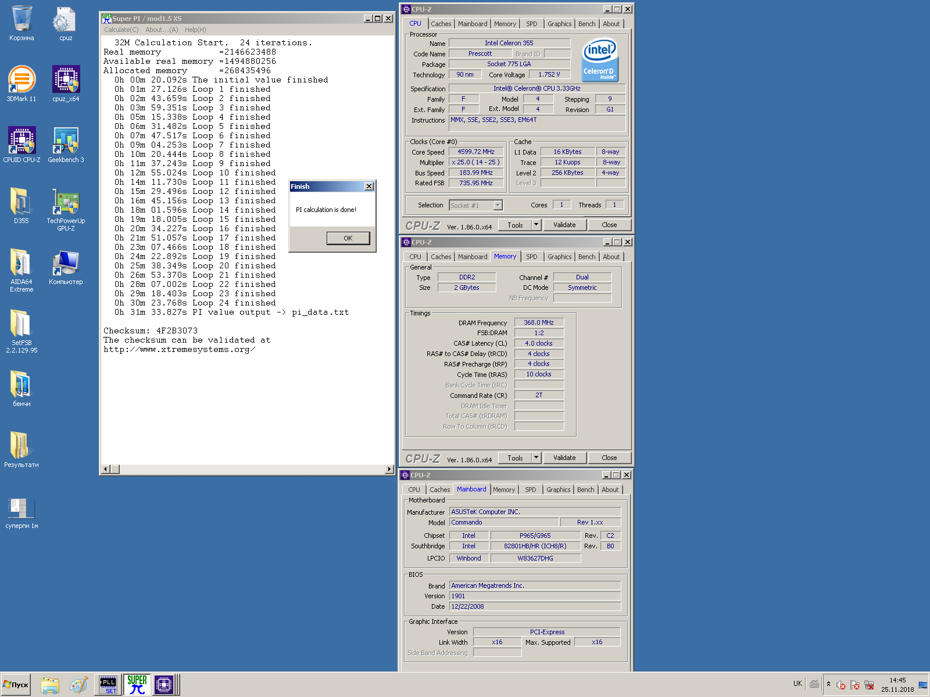Screen dimensions: 930x697
Task: Open the AIDA64 Extreme folder icon
Action: pos(22,271)
